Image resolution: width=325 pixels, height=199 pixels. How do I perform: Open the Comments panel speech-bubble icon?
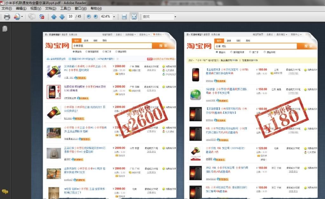[5, 191]
